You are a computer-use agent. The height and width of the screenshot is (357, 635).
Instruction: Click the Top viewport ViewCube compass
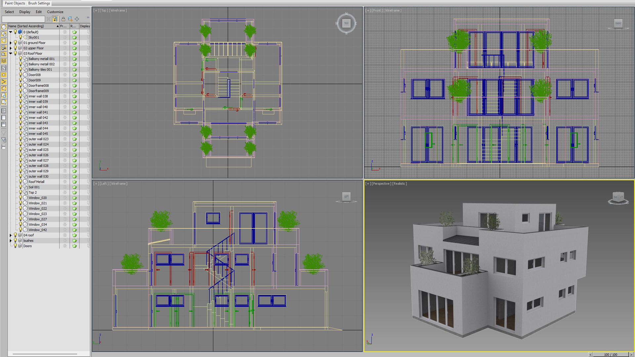tap(346, 23)
